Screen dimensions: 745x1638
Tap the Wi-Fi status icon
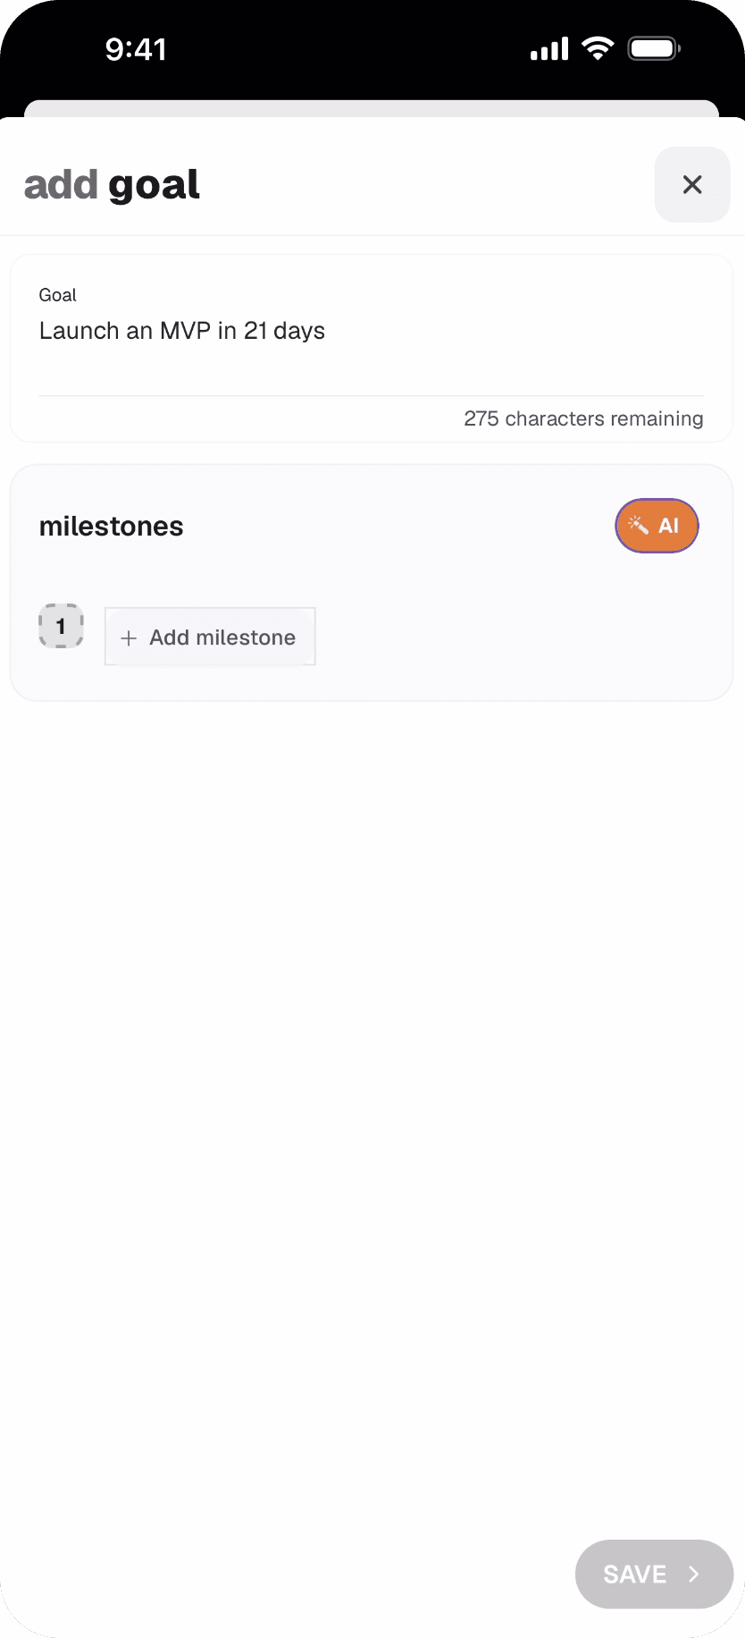[597, 48]
